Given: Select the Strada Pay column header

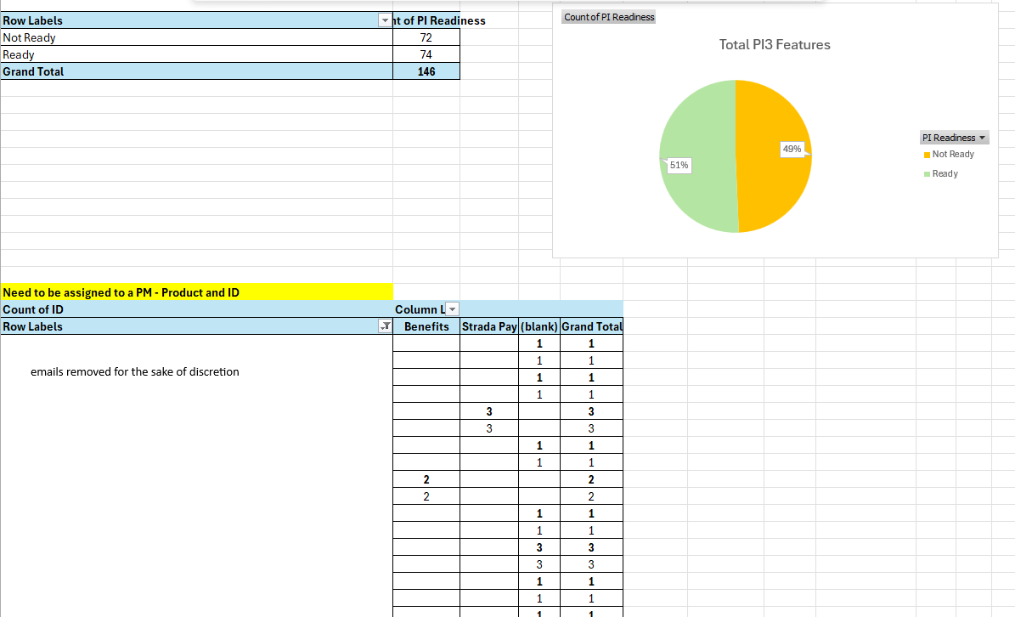Looking at the screenshot, I should point(489,326).
